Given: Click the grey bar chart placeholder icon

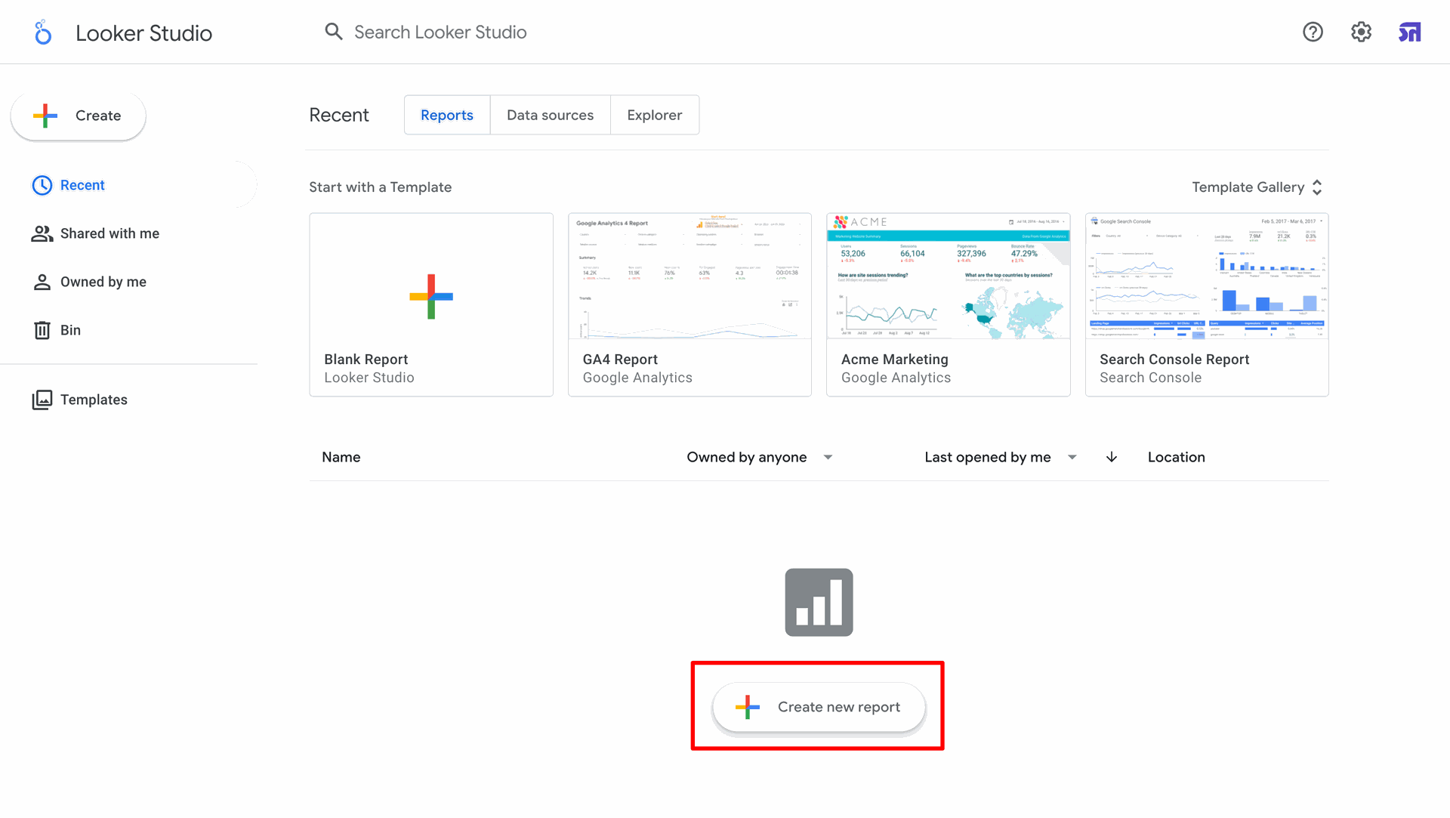Looking at the screenshot, I should coord(819,602).
